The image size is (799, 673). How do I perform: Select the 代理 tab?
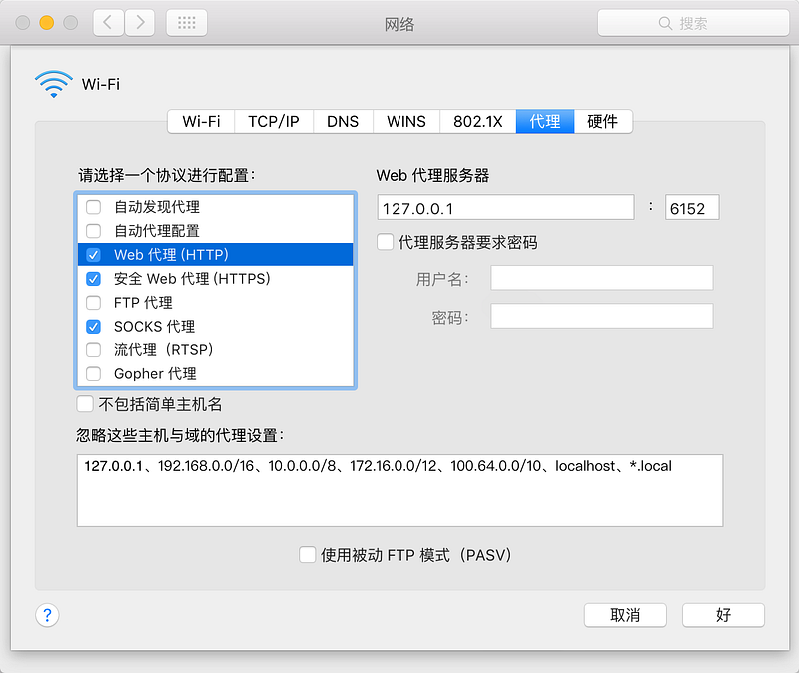click(x=545, y=121)
